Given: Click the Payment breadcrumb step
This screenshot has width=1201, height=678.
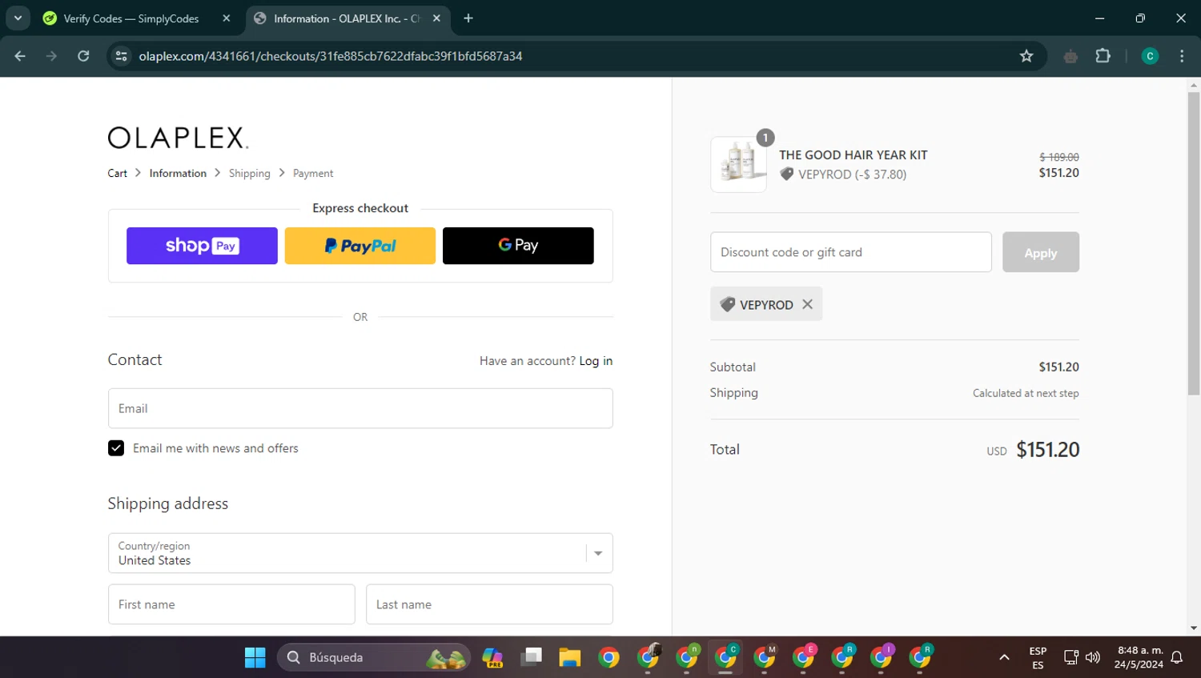Looking at the screenshot, I should coord(313,173).
